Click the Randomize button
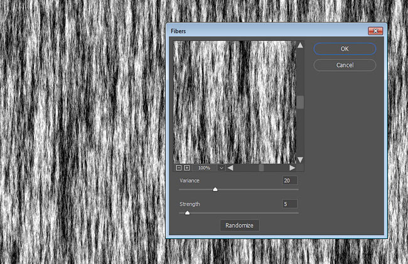 coord(239,225)
